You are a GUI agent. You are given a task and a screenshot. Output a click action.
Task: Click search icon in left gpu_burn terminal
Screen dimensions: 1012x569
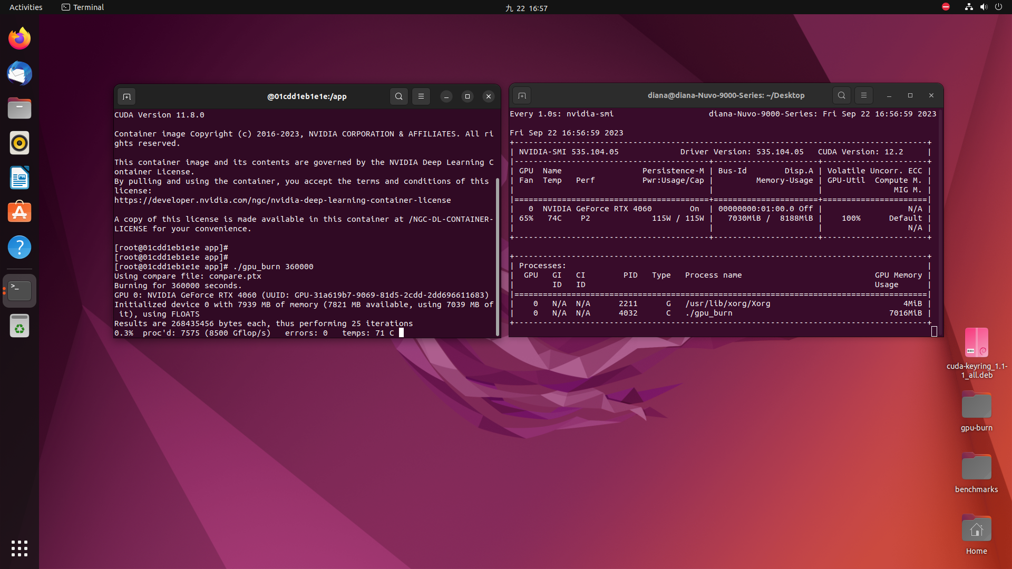399,96
